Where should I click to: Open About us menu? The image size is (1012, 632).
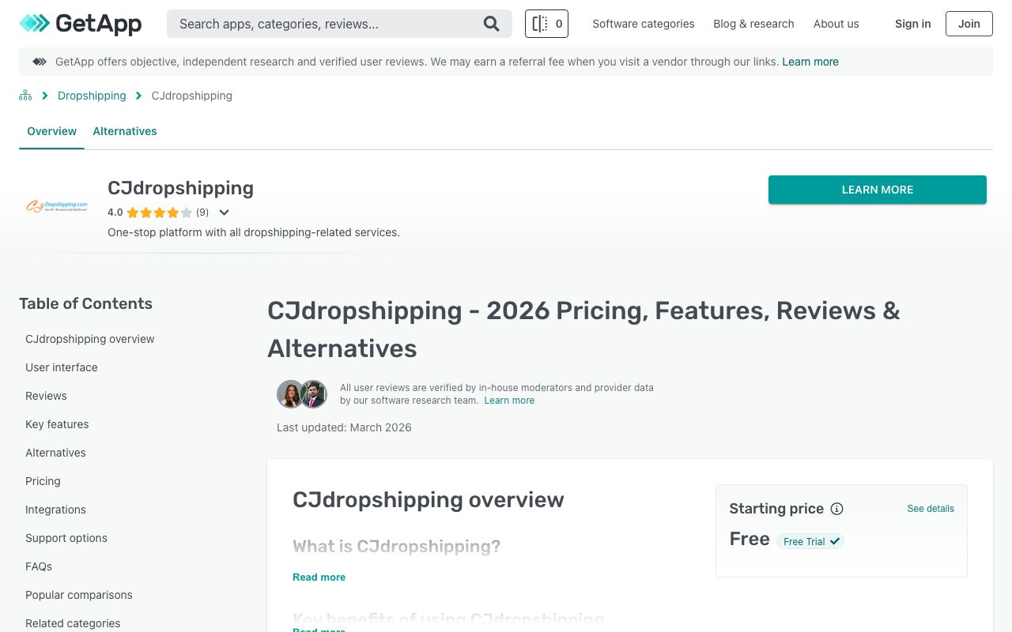click(836, 24)
